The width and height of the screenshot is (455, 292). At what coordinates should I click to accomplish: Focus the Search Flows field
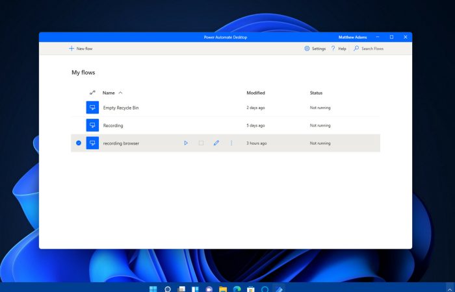point(372,49)
